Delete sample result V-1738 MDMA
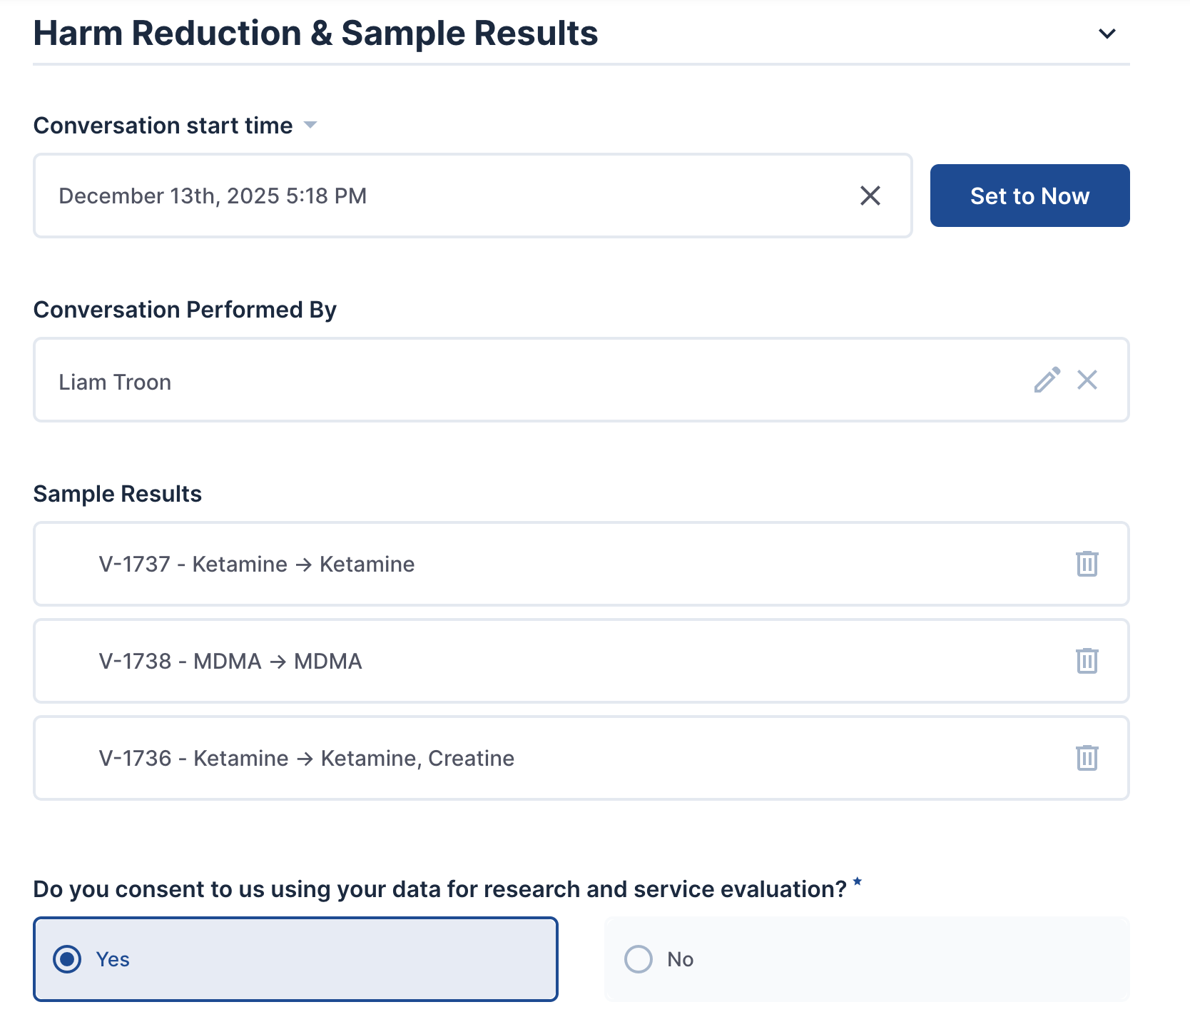The width and height of the screenshot is (1190, 1012). pyautogui.click(x=1087, y=661)
